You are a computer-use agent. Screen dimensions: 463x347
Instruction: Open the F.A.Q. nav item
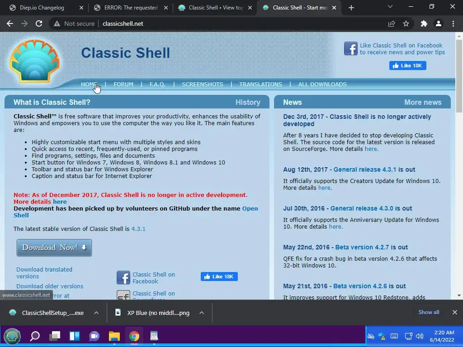tap(157, 84)
